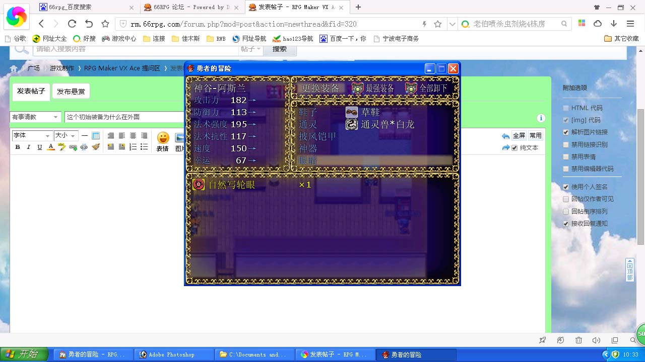The image size is (645, 362).
Task: Redo with the blue forward arrow
Action: pos(505,147)
